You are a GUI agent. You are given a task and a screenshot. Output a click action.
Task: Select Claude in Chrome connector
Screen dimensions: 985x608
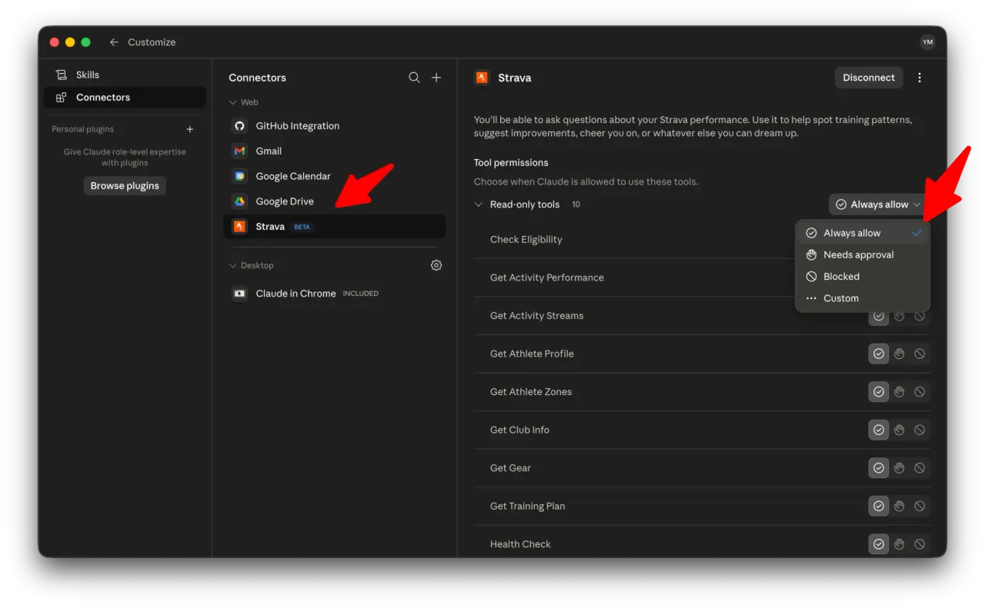coord(335,294)
